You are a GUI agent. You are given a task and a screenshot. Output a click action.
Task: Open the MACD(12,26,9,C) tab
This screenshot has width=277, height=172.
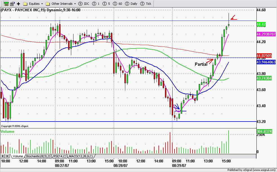tap(81, 156)
